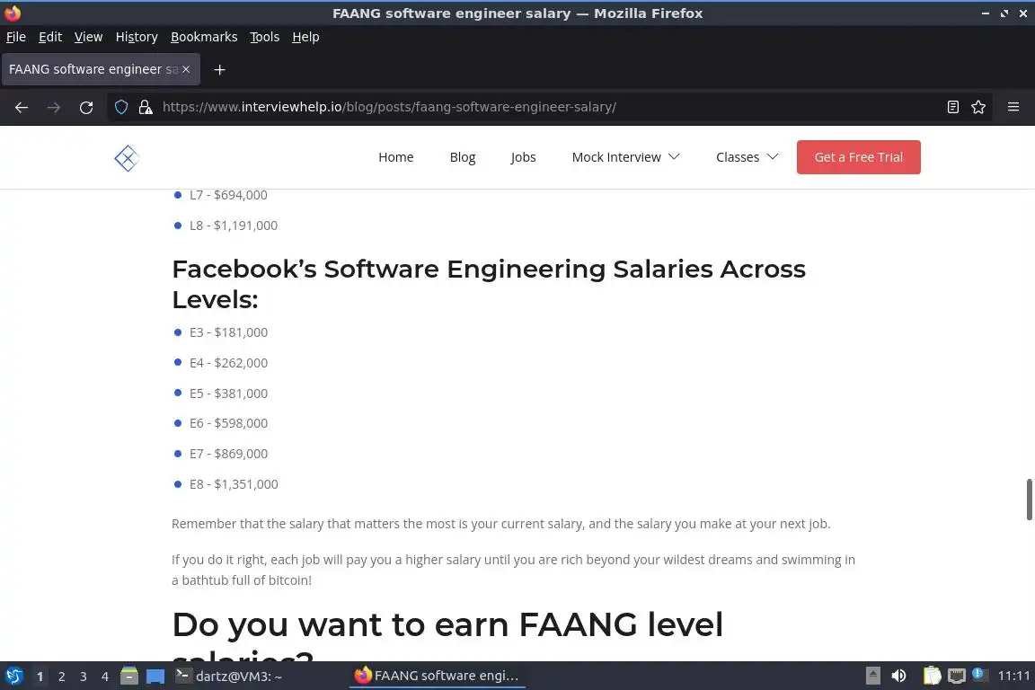Open the Help menu

[x=305, y=37]
